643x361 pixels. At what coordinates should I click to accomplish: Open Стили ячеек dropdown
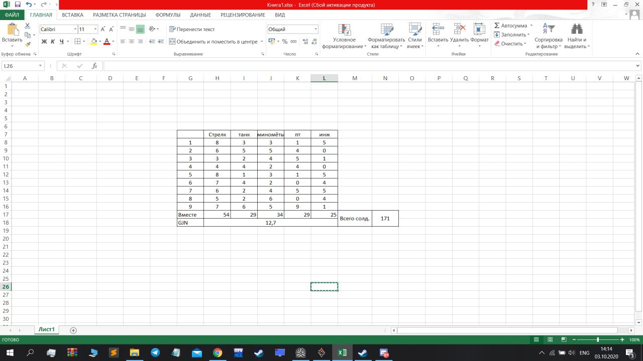[x=415, y=36]
